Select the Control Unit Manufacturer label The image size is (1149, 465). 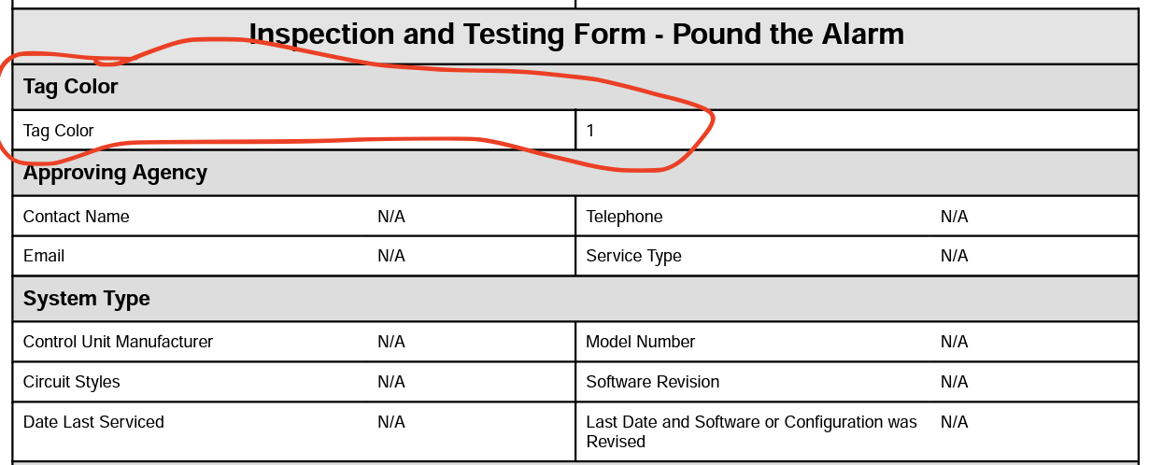tap(119, 342)
